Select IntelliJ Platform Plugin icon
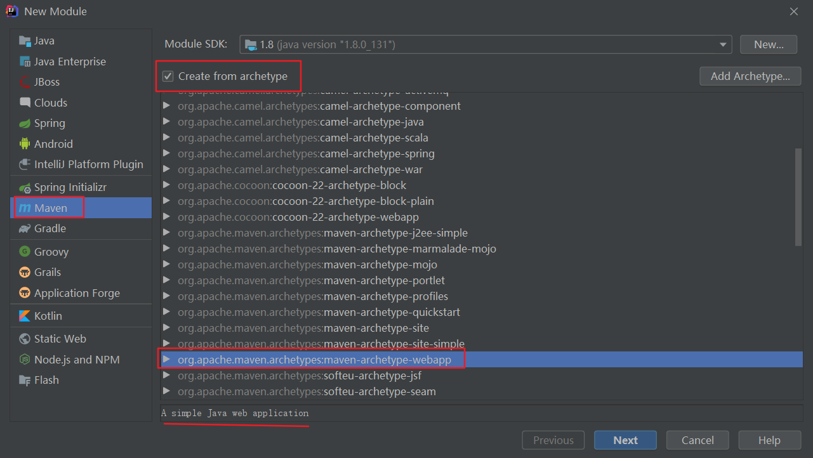Screen dimensions: 813x458 25,164
